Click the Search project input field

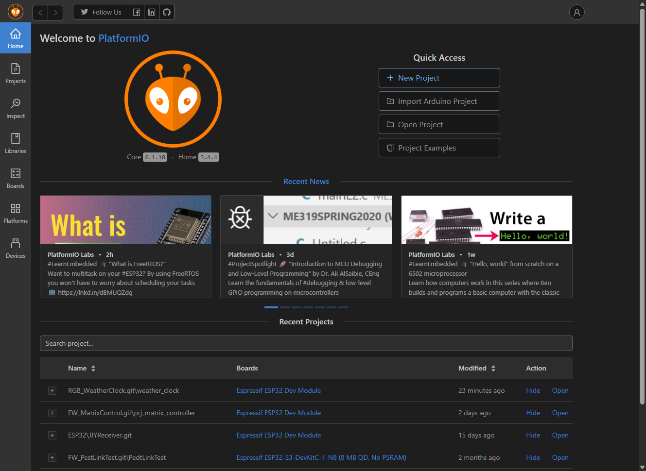click(x=306, y=343)
